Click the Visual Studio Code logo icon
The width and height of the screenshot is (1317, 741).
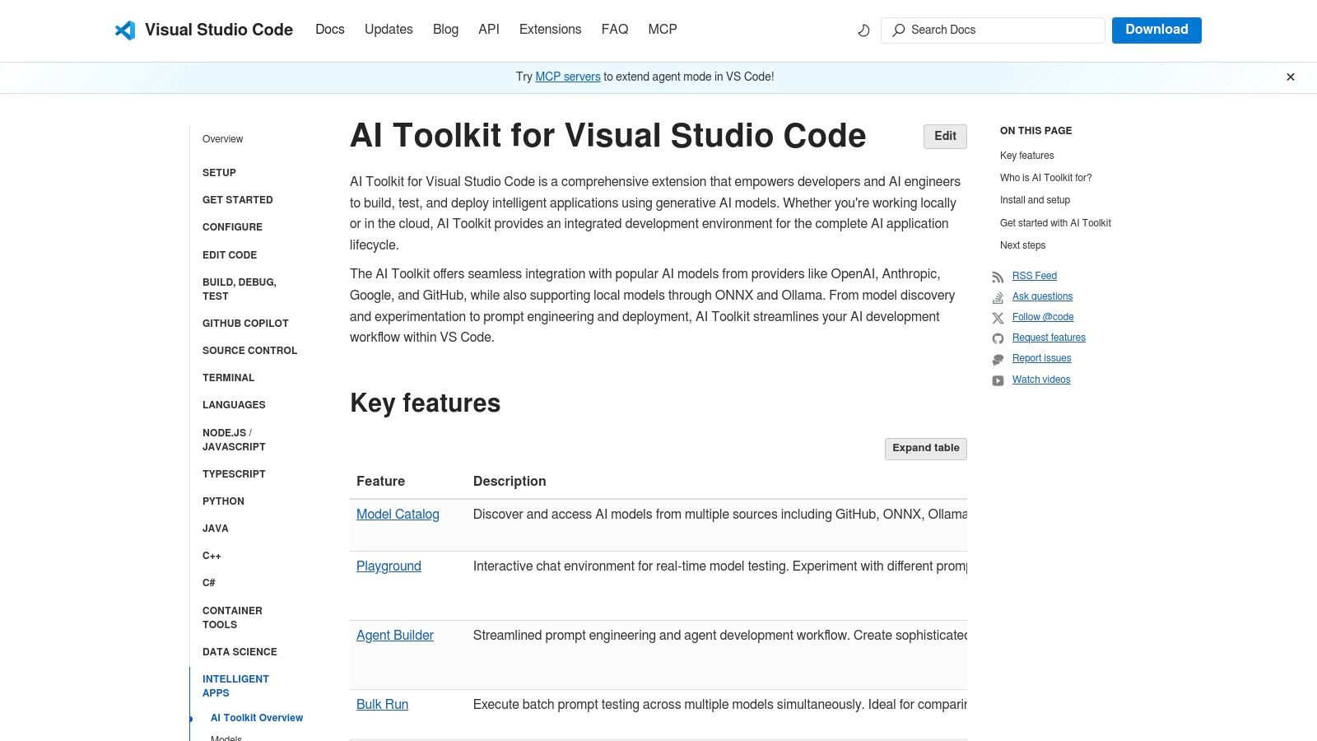point(125,30)
